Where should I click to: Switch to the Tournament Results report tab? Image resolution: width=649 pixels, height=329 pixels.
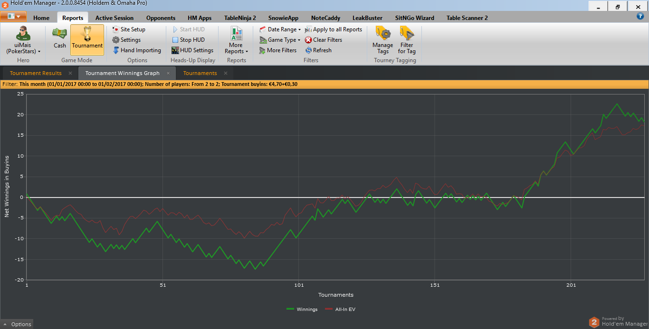tap(36, 73)
